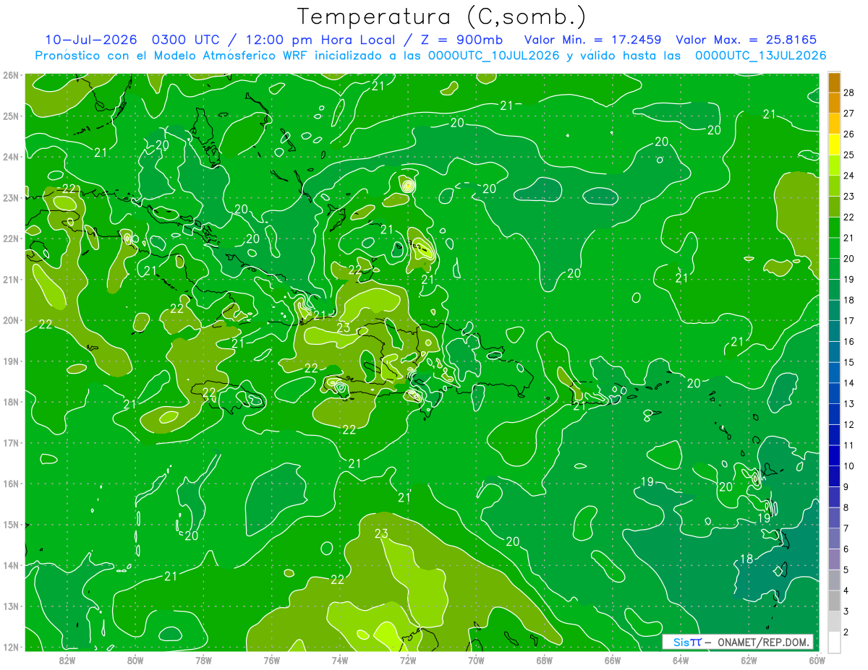The width and height of the screenshot is (868, 670).
Task: Click longitude axis label '70W'
Action: click(476, 659)
